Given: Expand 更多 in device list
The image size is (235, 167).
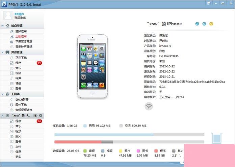Looking at the screenshot, I should [x=18, y=157].
